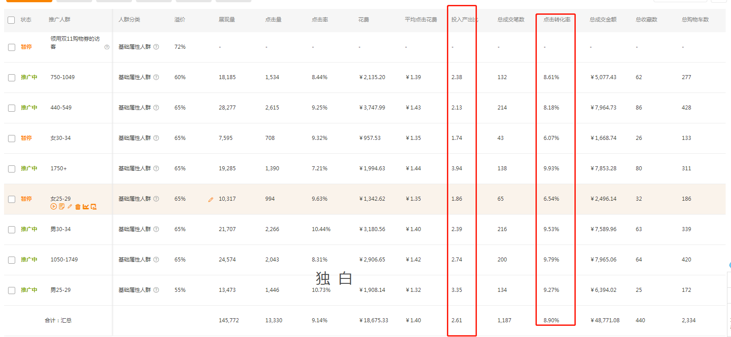Click the 55% premium value
The height and width of the screenshot is (337, 731).
coord(180,290)
